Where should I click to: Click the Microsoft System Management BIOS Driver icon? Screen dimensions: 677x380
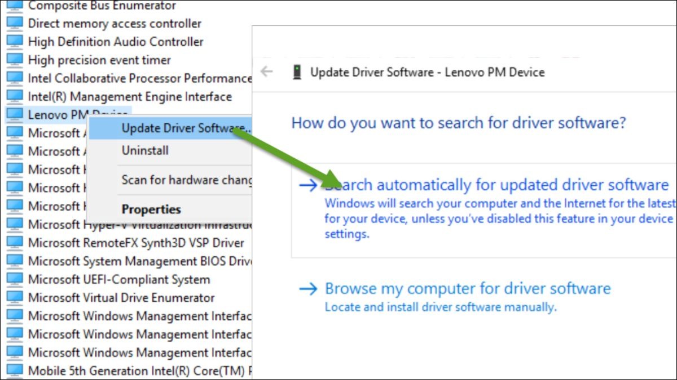(15, 261)
